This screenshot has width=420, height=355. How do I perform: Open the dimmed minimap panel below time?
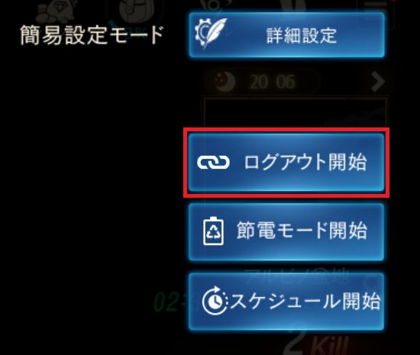point(295,112)
